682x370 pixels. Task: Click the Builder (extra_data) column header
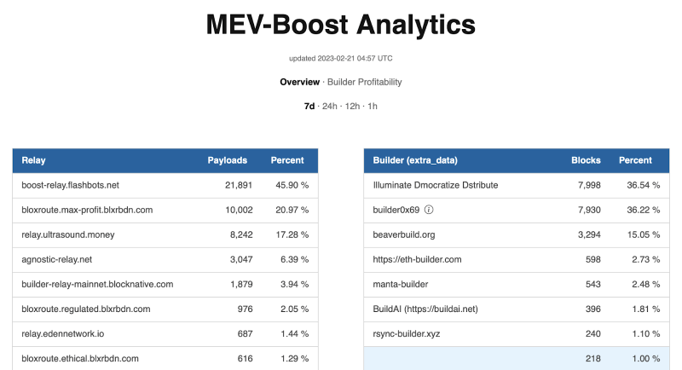click(x=411, y=160)
